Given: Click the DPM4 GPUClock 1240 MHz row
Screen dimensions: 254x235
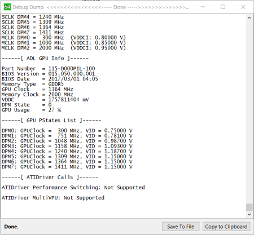Looking at the screenshot, I should tap(67, 151).
